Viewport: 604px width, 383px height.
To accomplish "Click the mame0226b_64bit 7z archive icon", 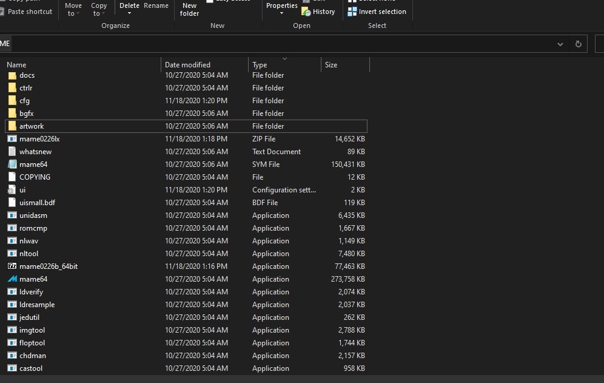I will click(12, 266).
